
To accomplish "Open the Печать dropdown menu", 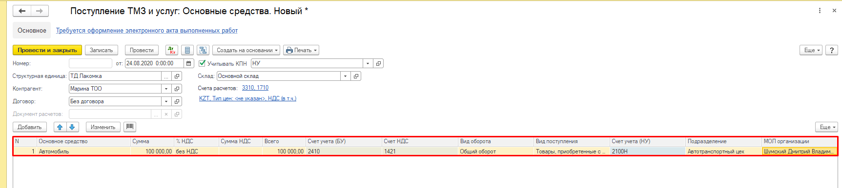I will 301,50.
